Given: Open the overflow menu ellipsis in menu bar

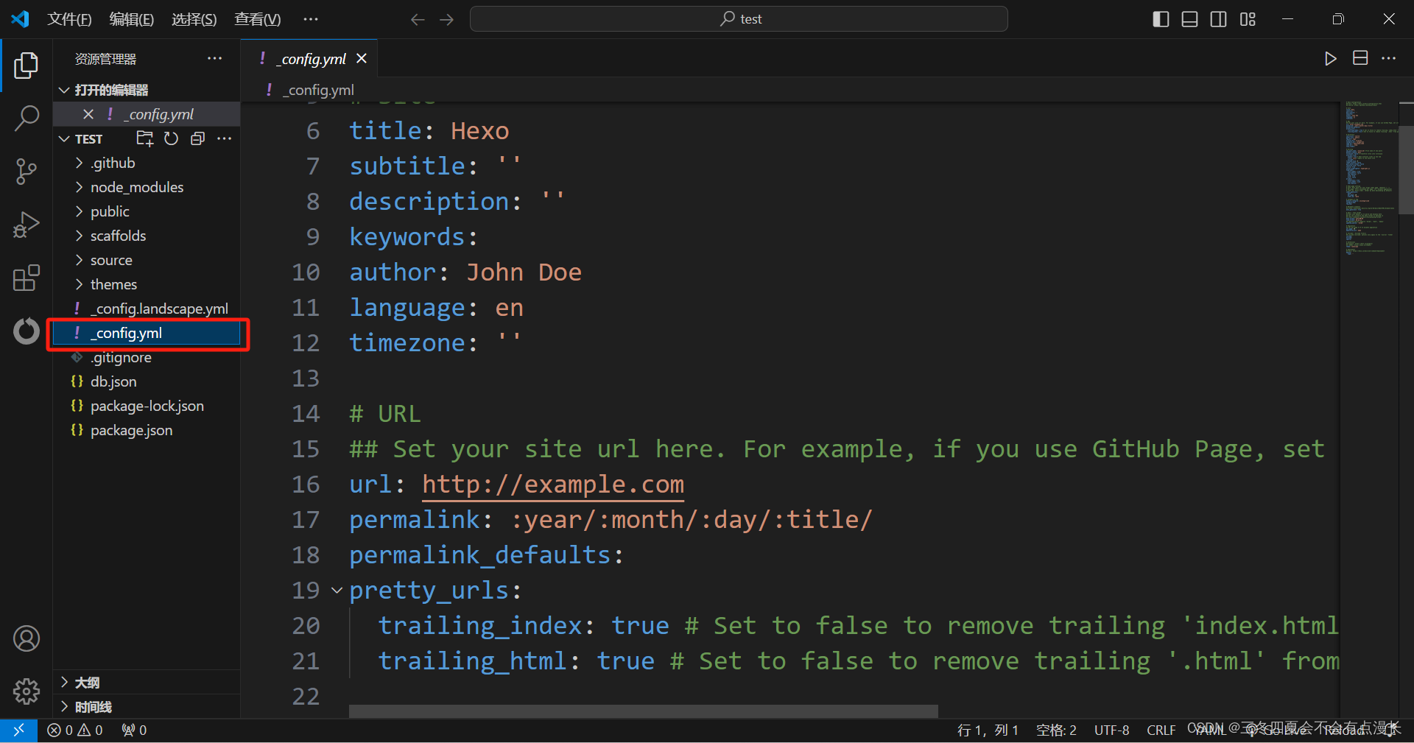Looking at the screenshot, I should coord(311,19).
